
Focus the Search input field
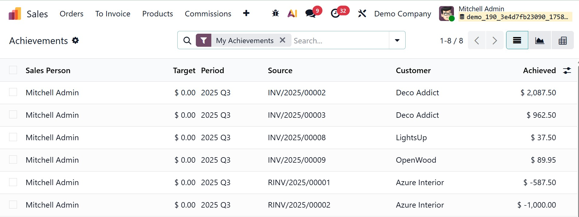(x=340, y=40)
